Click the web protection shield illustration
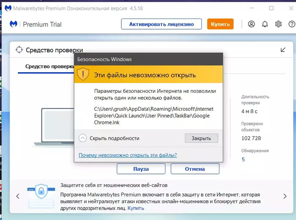Viewport: 296px width, 220px height. click(x=41, y=196)
